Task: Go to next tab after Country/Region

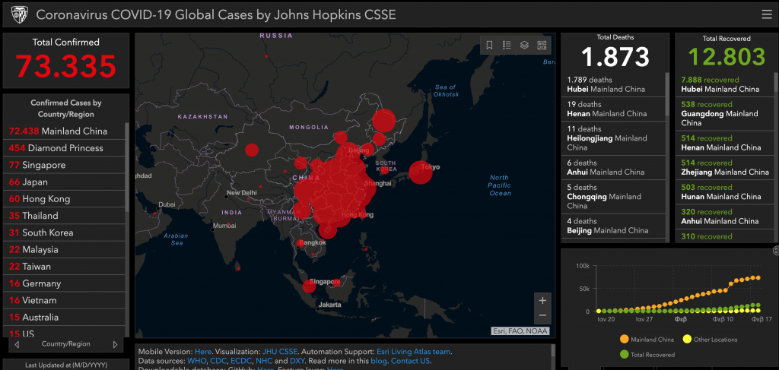Action: 116,344
